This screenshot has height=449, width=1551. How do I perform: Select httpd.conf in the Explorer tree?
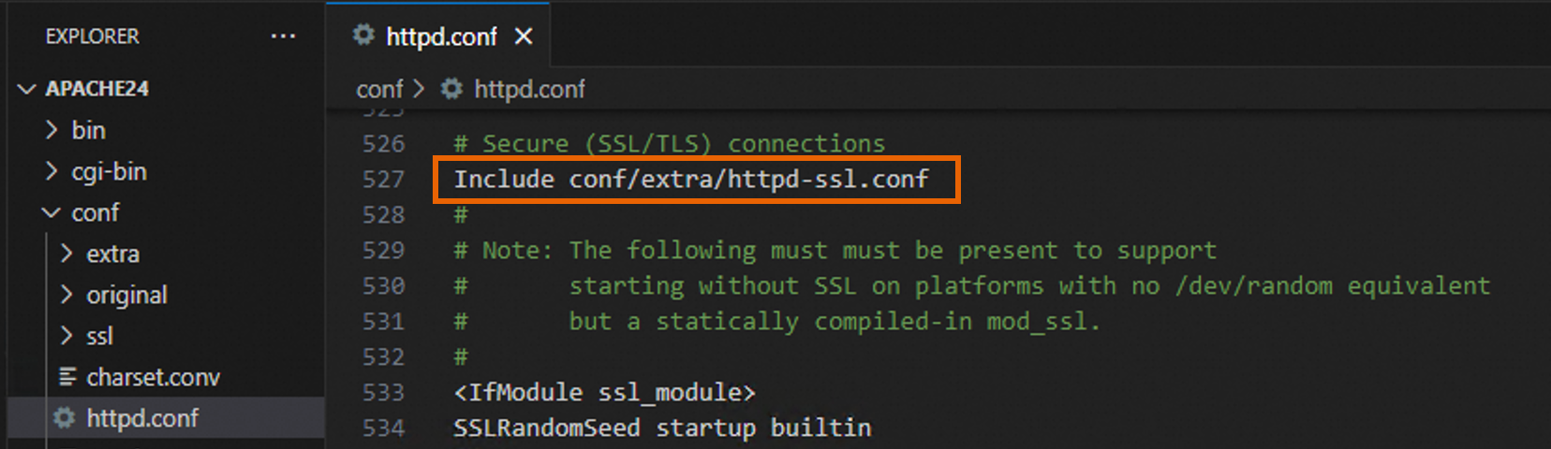167,418
